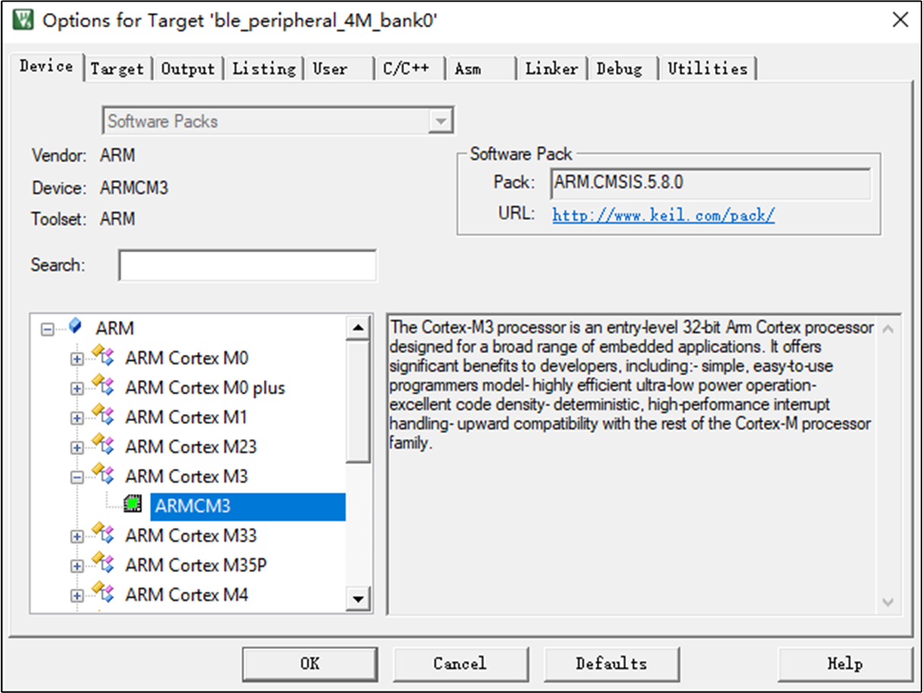Screen dimensions: 923x693
Task: Click the green chip icon beside ARMCM3
Action: click(133, 504)
